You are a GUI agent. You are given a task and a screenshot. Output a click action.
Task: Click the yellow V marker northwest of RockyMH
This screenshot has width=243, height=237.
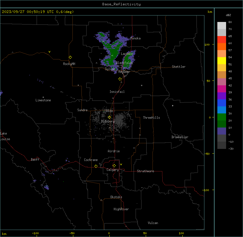tap(49, 52)
